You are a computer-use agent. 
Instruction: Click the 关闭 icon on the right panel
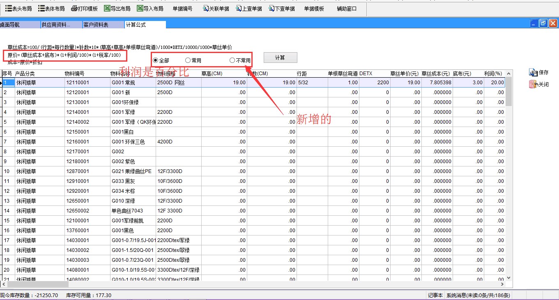pos(534,84)
